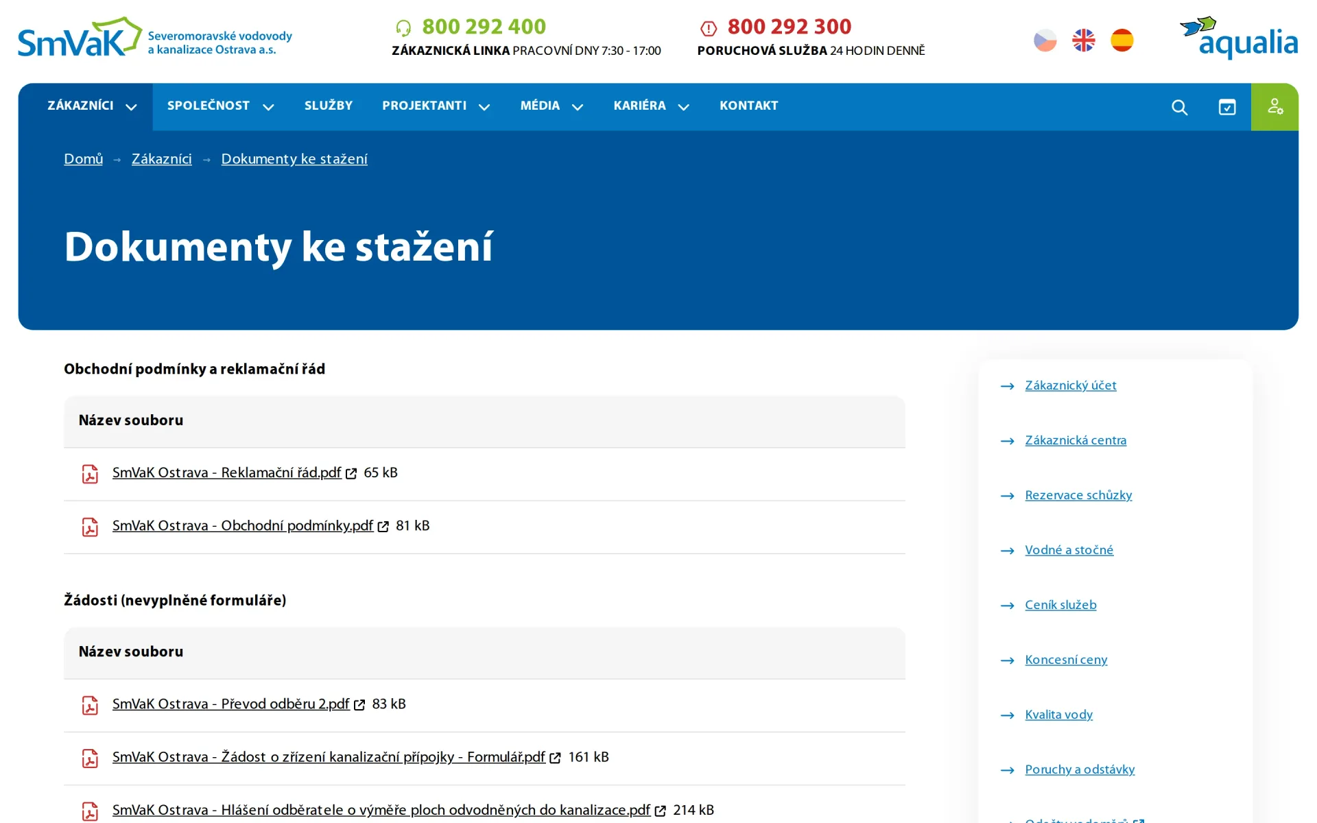This screenshot has height=823, width=1317.
Task: Expand the Projektanti menu chevron
Action: tap(484, 107)
